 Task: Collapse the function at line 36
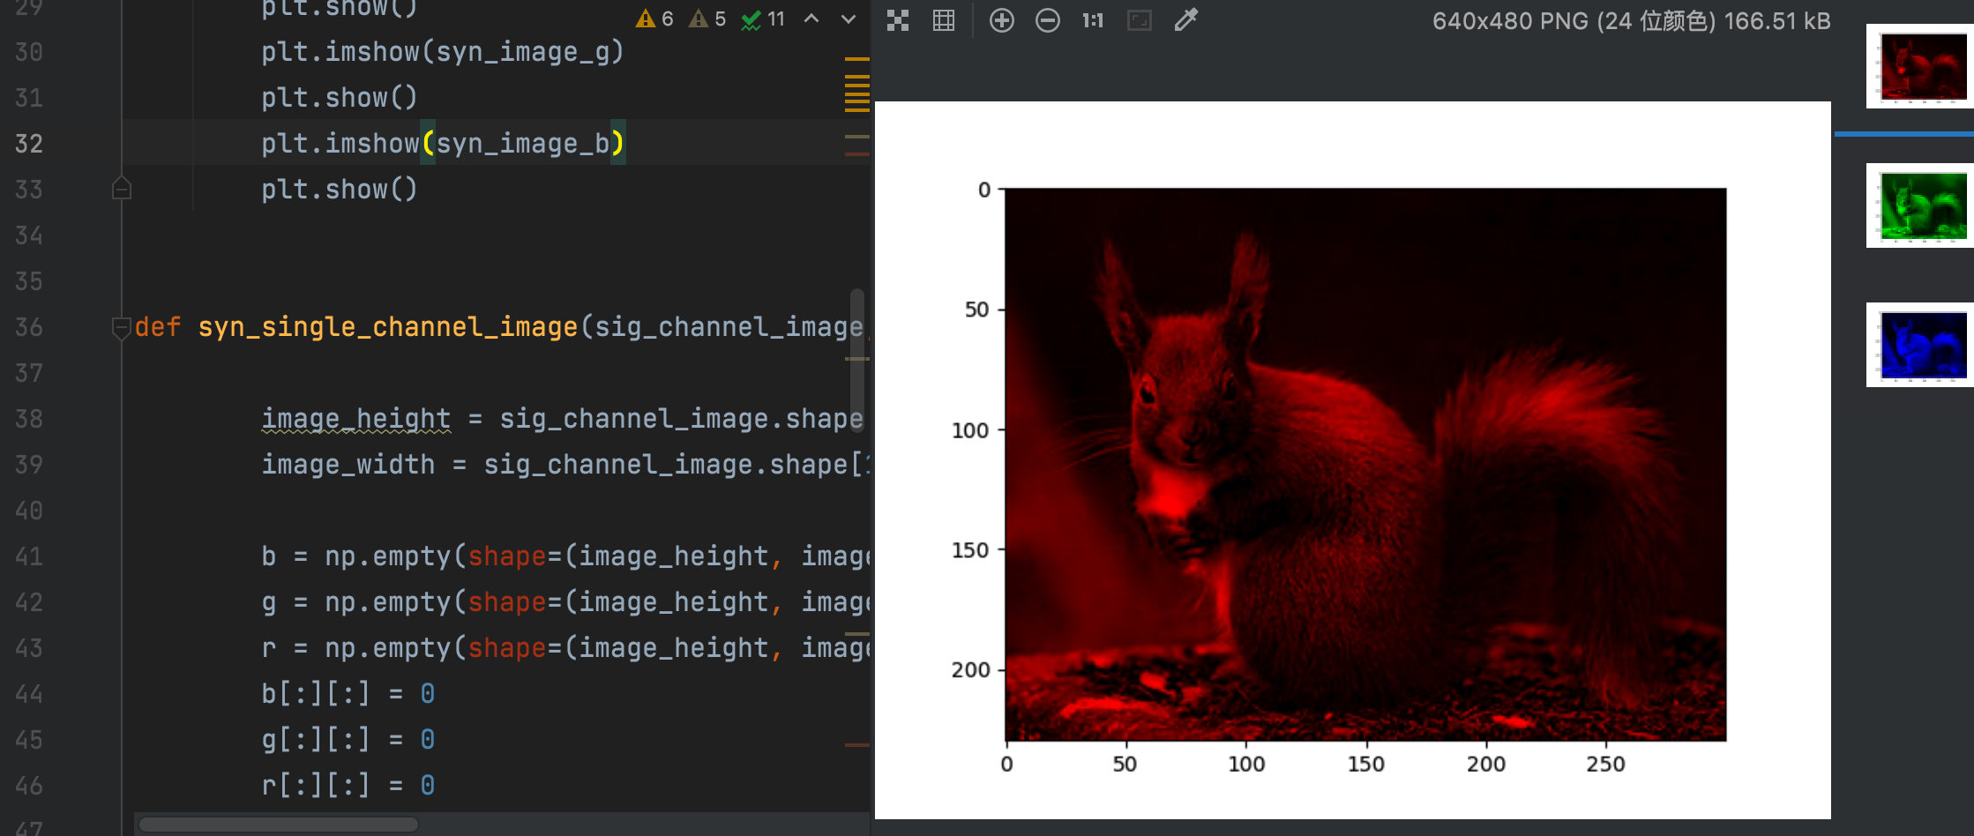tap(122, 328)
